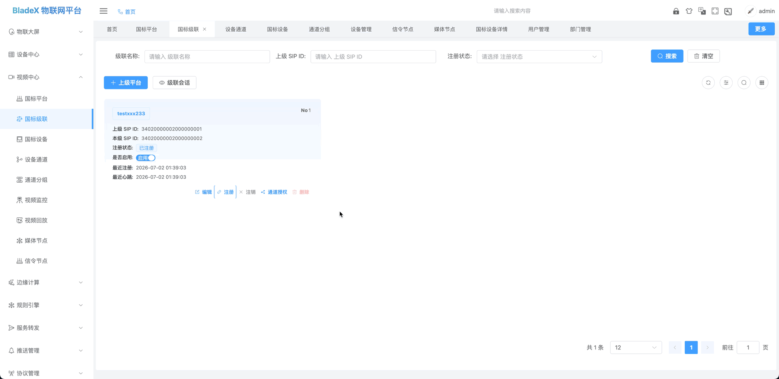779x379 pixels.
Task: Focus the 级联名称 input field
Action: 207,56
